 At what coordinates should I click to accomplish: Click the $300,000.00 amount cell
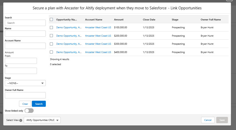click(121, 44)
